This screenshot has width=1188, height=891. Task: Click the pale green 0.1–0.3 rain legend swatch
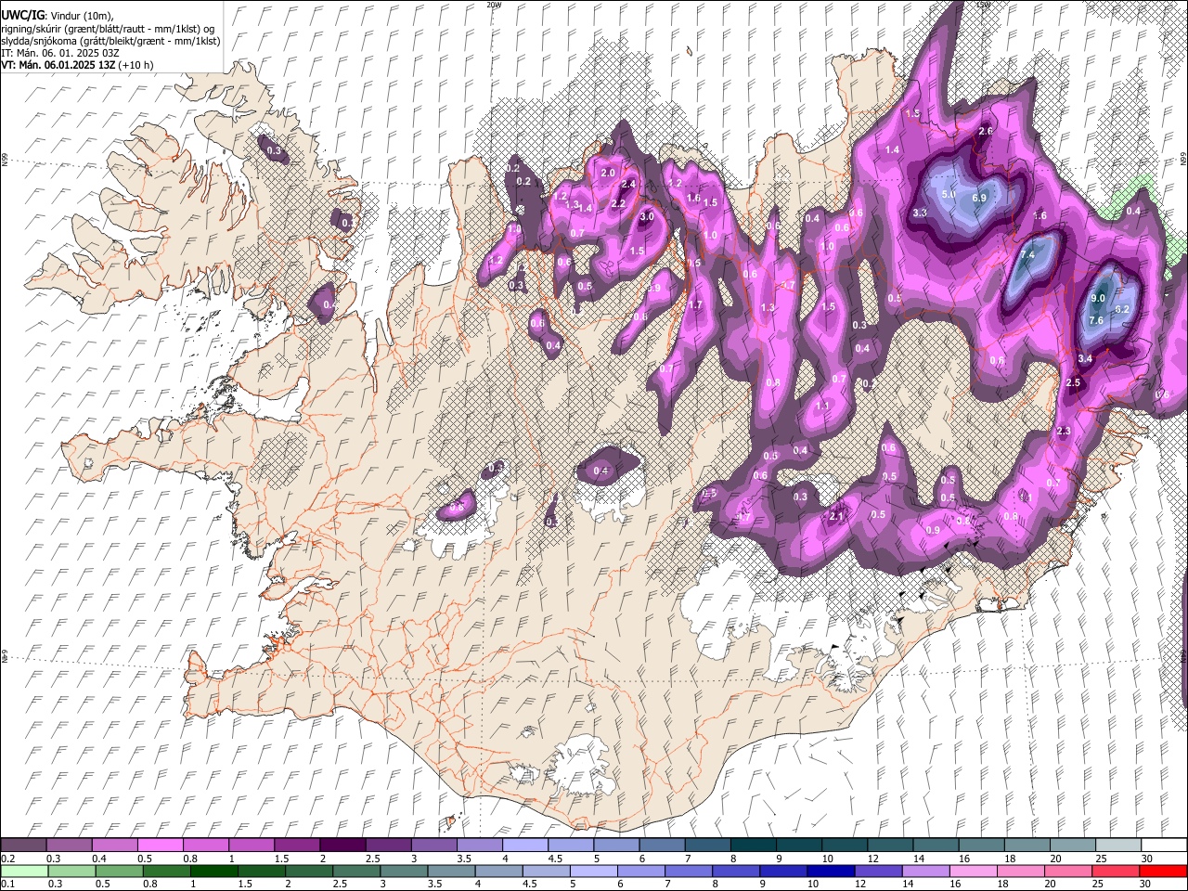(24, 871)
